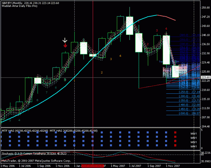This screenshot has width=211, height=168.
Task: Click the 35.9983 Stochastic scale value
Action: coord(206,161)
